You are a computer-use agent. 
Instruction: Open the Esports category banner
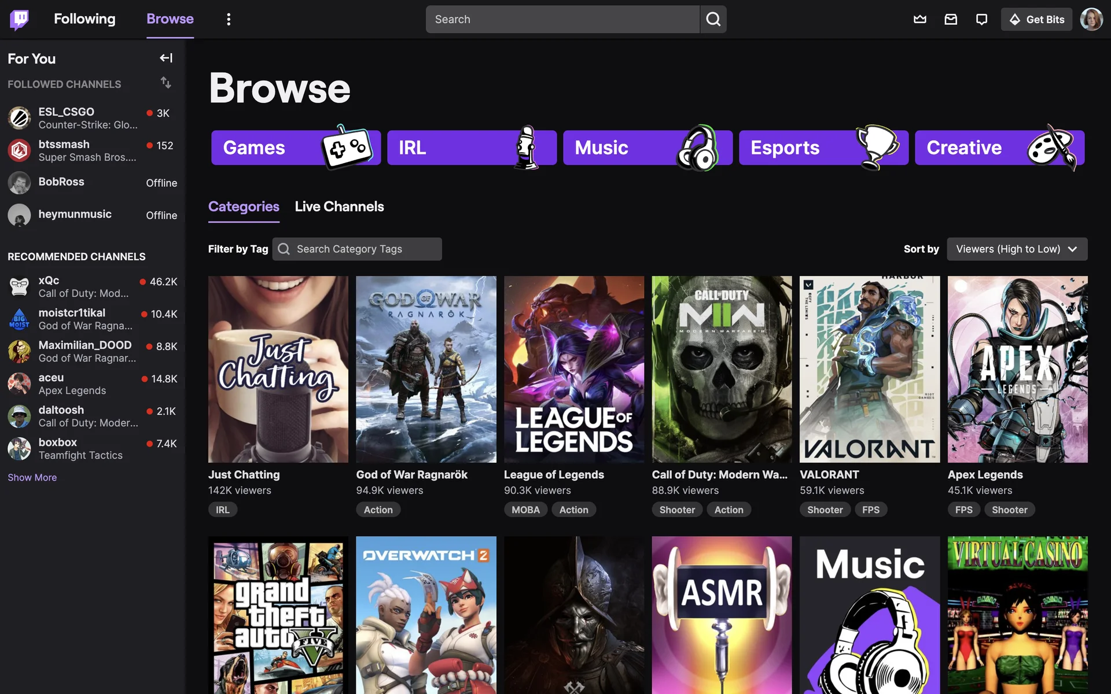(823, 147)
